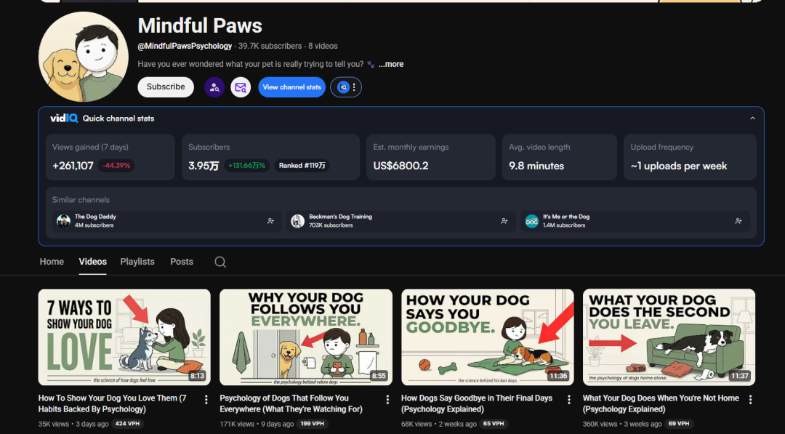
Task: Open options menu for How Dogs Say Goodbye video
Action: coord(568,399)
